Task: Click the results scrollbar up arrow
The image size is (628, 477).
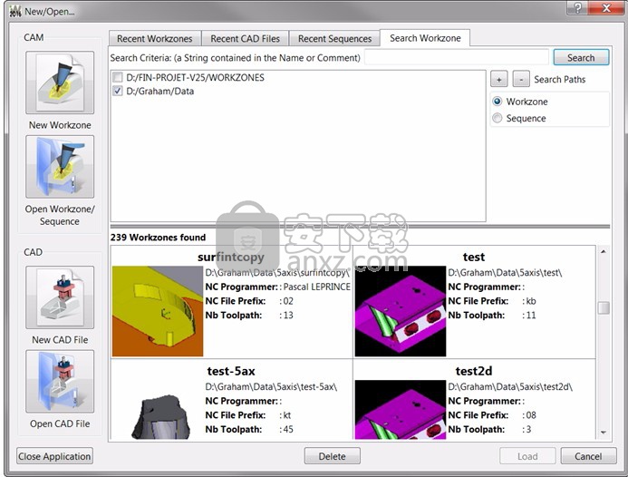Action: pyautogui.click(x=604, y=251)
